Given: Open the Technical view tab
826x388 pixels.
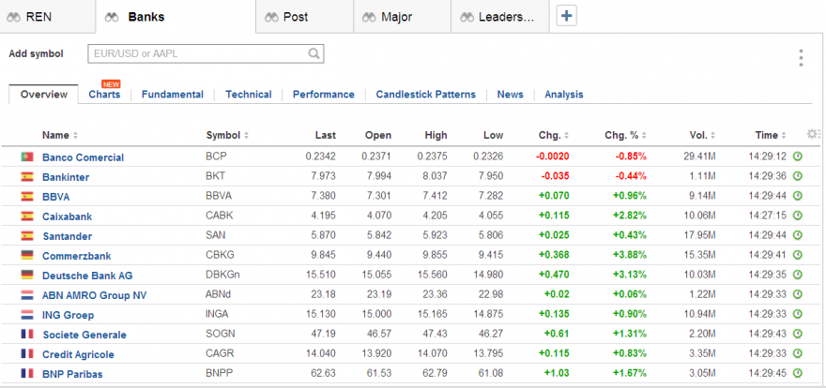Looking at the screenshot, I should pos(249,95).
